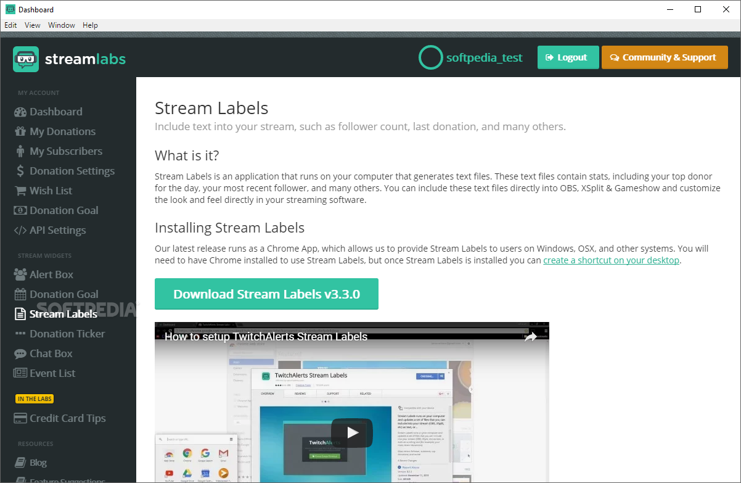Viewport: 741px width, 483px height.
Task: Open Community & Support
Action: (665, 57)
